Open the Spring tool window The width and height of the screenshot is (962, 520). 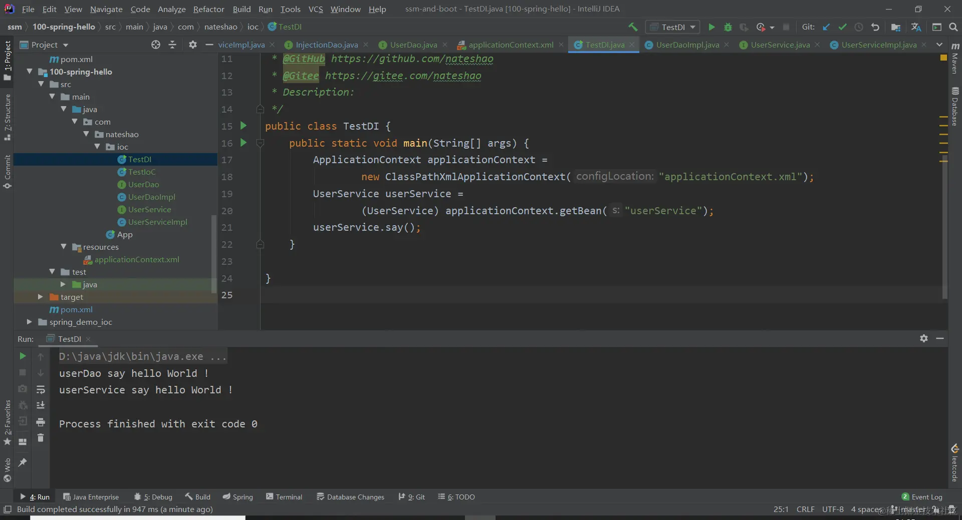coord(237,496)
